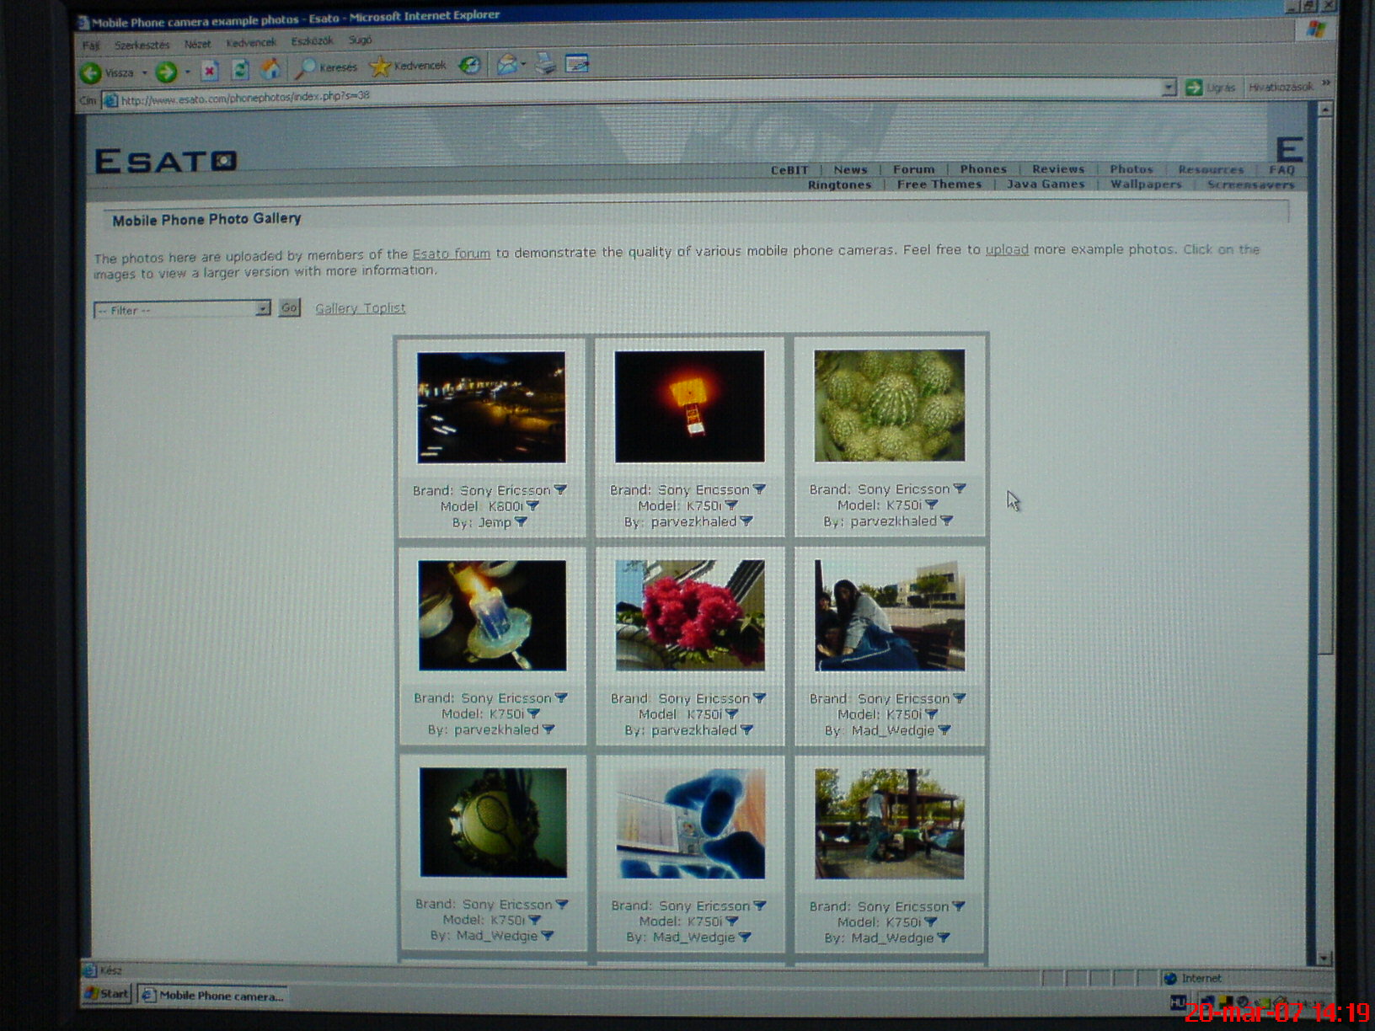The image size is (1375, 1031).
Task: Open the candle photo thumbnail
Action: pos(492,616)
